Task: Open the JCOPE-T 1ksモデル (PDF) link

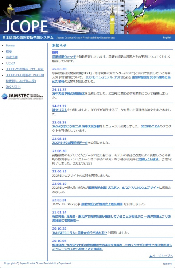Action: coord(103,77)
